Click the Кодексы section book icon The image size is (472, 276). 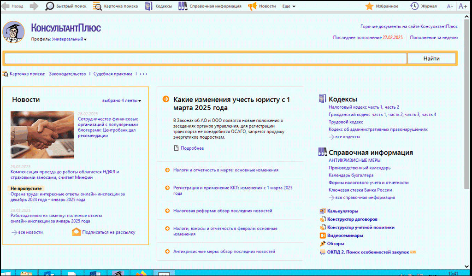point(322,99)
